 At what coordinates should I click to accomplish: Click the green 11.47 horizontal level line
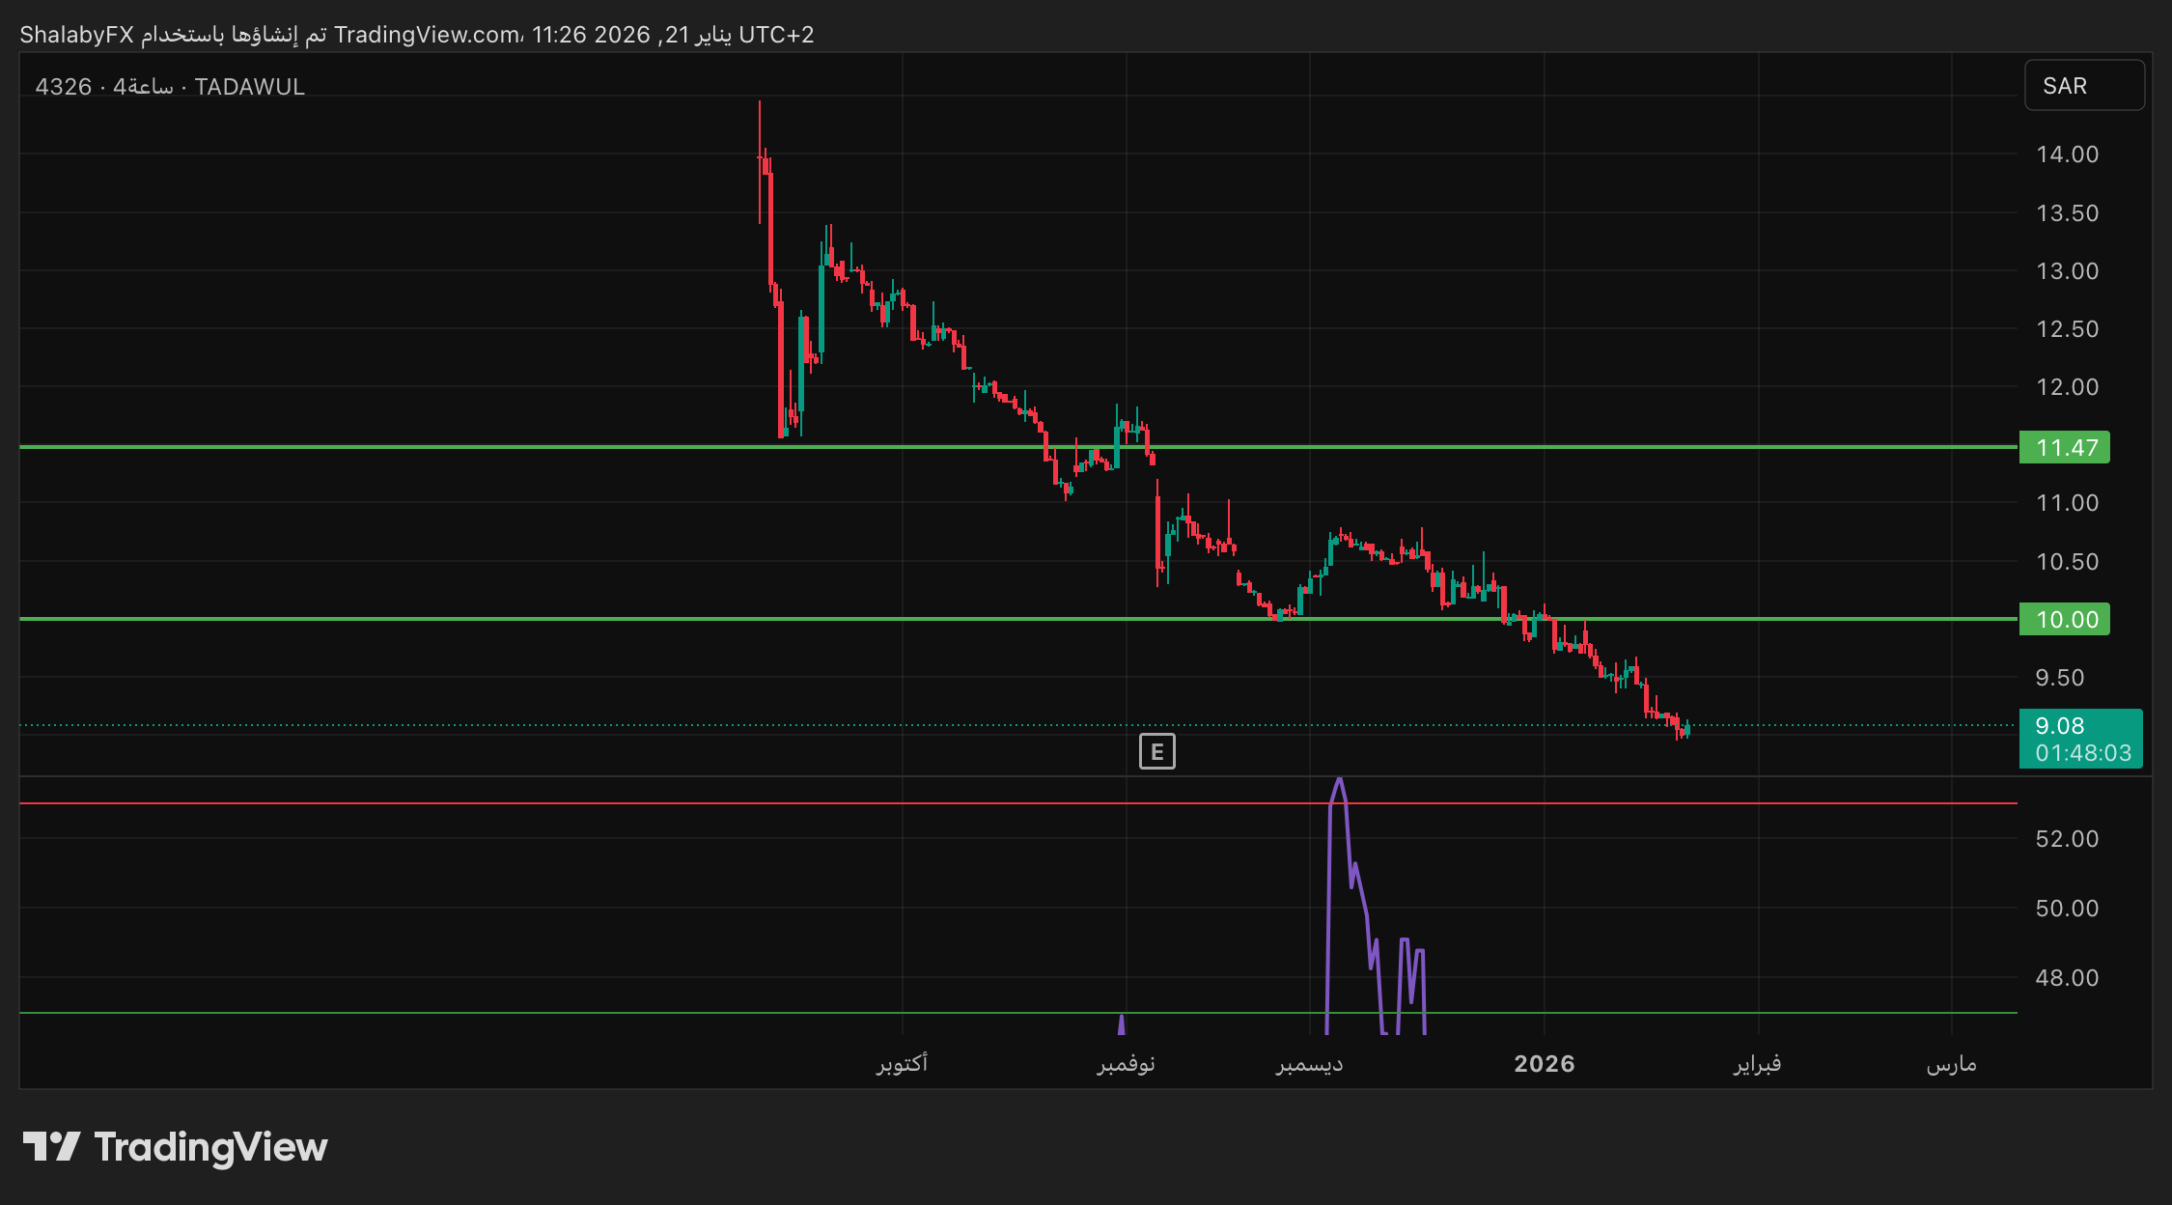[483, 447]
